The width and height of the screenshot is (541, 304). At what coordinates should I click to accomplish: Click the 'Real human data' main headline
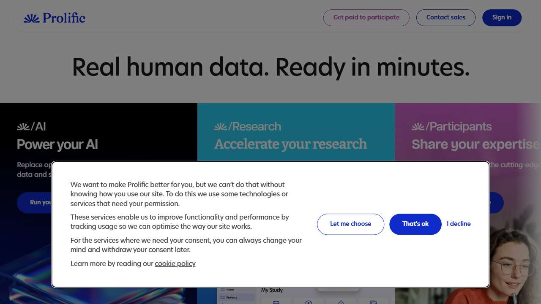click(x=270, y=67)
